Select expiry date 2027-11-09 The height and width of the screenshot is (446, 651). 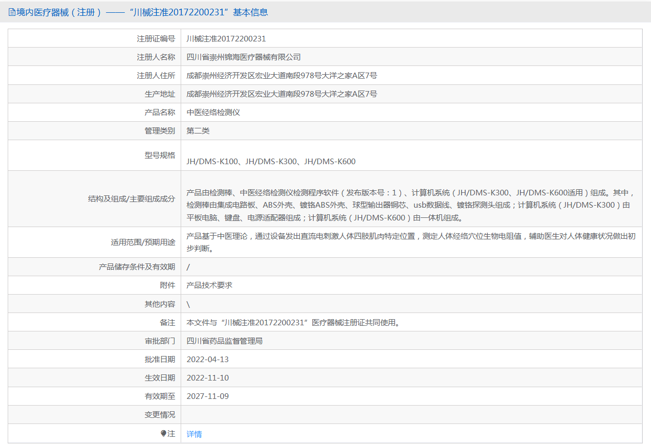(208, 396)
